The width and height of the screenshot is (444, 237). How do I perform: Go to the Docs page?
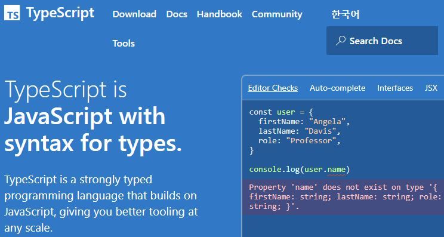pyautogui.click(x=177, y=14)
